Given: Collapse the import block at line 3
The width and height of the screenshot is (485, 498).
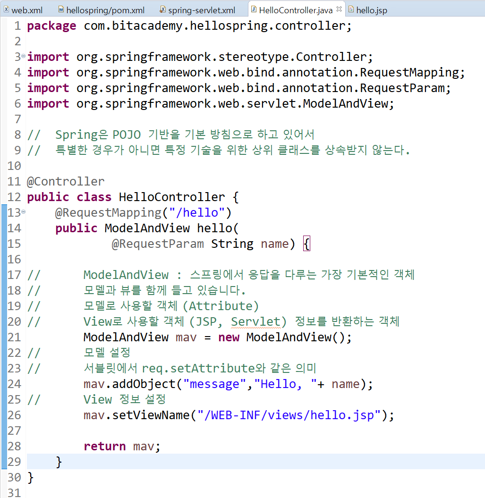Looking at the screenshot, I should [23, 56].
